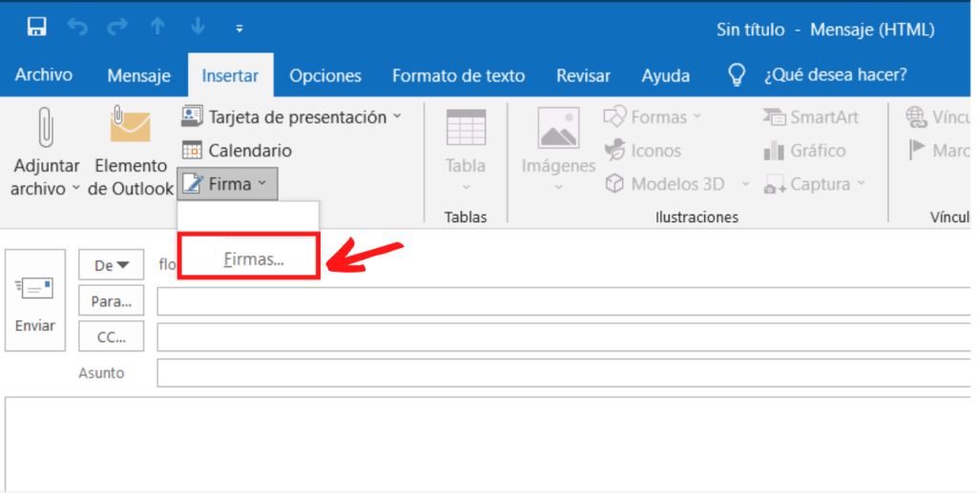Click the Captura screenshot icon
Image resolution: width=977 pixels, height=493 pixels.
click(x=775, y=184)
